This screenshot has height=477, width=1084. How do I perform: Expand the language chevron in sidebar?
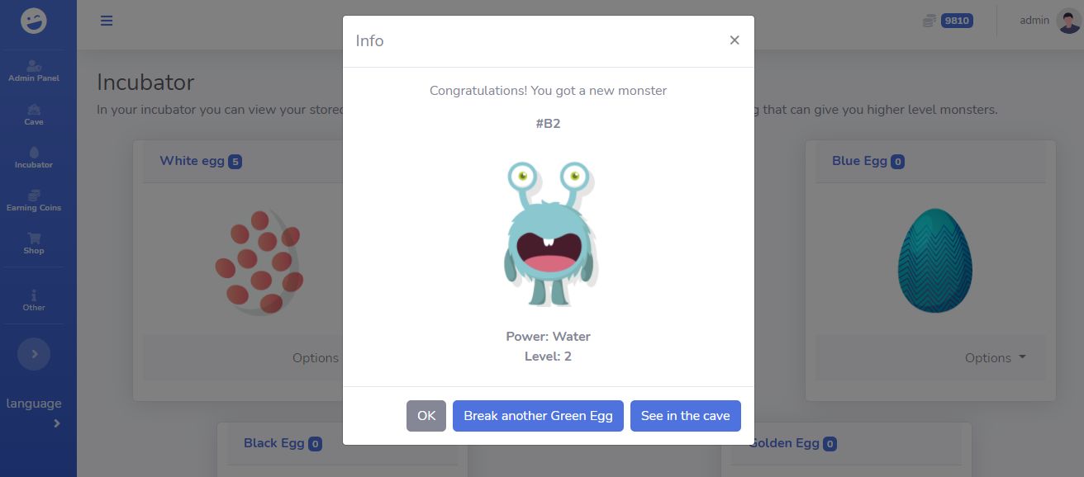[x=56, y=423]
